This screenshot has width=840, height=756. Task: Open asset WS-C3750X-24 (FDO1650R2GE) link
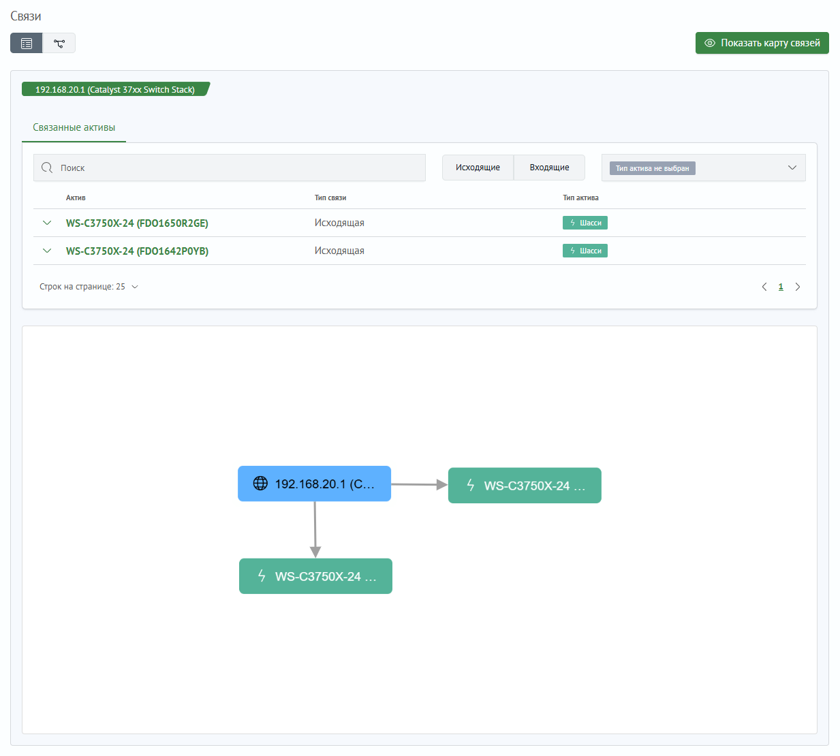coord(137,223)
